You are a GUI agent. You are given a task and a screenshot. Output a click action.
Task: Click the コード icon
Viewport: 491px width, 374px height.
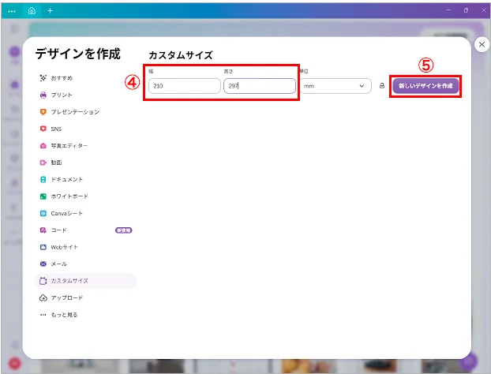[x=43, y=230]
